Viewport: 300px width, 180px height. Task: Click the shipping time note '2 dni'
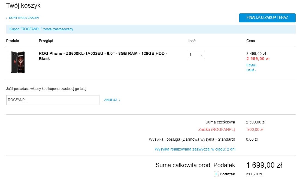tap(195, 149)
